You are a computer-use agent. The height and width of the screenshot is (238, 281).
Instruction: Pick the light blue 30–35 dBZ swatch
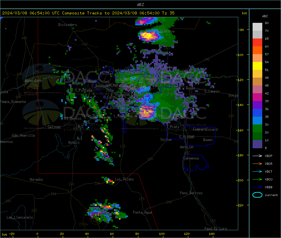(257, 121)
